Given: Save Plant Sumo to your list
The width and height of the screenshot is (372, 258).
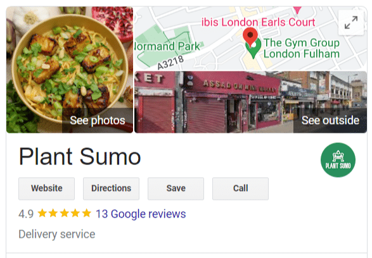Looking at the screenshot, I should coord(176,188).
